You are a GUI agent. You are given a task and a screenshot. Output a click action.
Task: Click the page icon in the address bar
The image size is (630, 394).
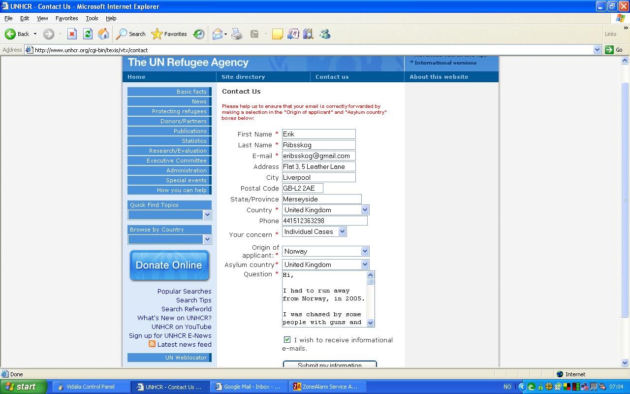point(30,50)
